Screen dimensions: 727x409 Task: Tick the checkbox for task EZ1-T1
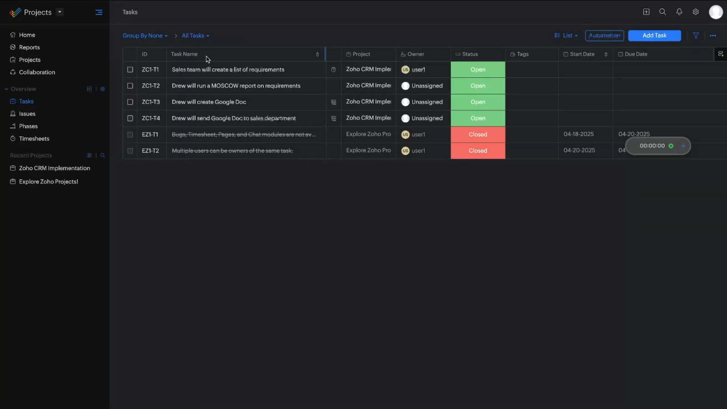point(130,135)
